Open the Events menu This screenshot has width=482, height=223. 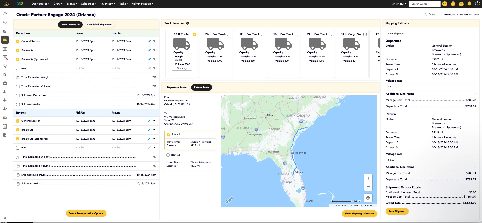(72, 4)
